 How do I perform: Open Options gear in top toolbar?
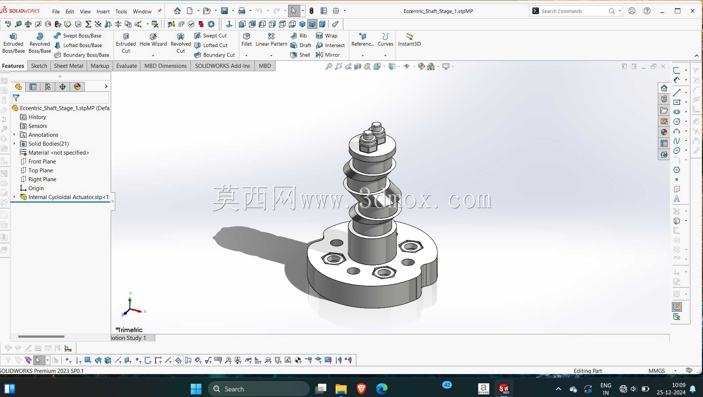336,11
